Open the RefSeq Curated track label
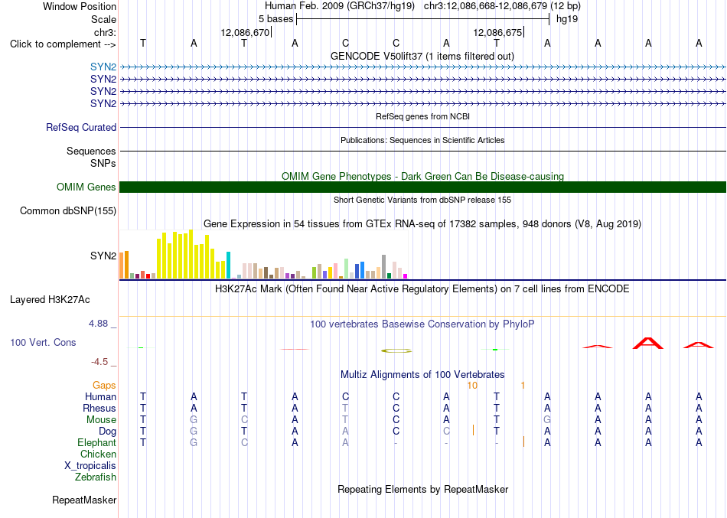Screen dimensions: 727x518 81,127
